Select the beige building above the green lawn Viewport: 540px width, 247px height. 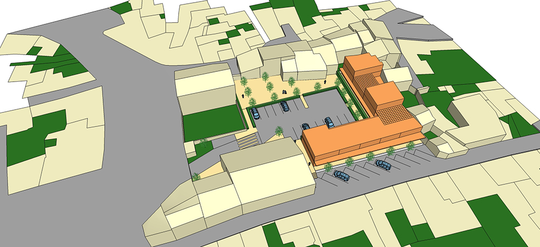[x=207, y=89]
